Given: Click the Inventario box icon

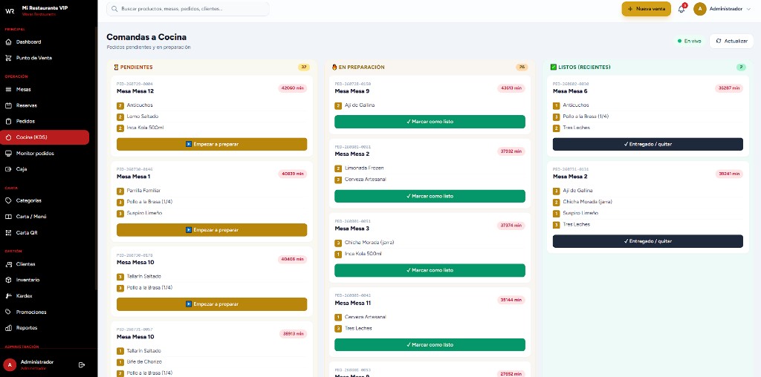Looking at the screenshot, I should tap(8, 280).
